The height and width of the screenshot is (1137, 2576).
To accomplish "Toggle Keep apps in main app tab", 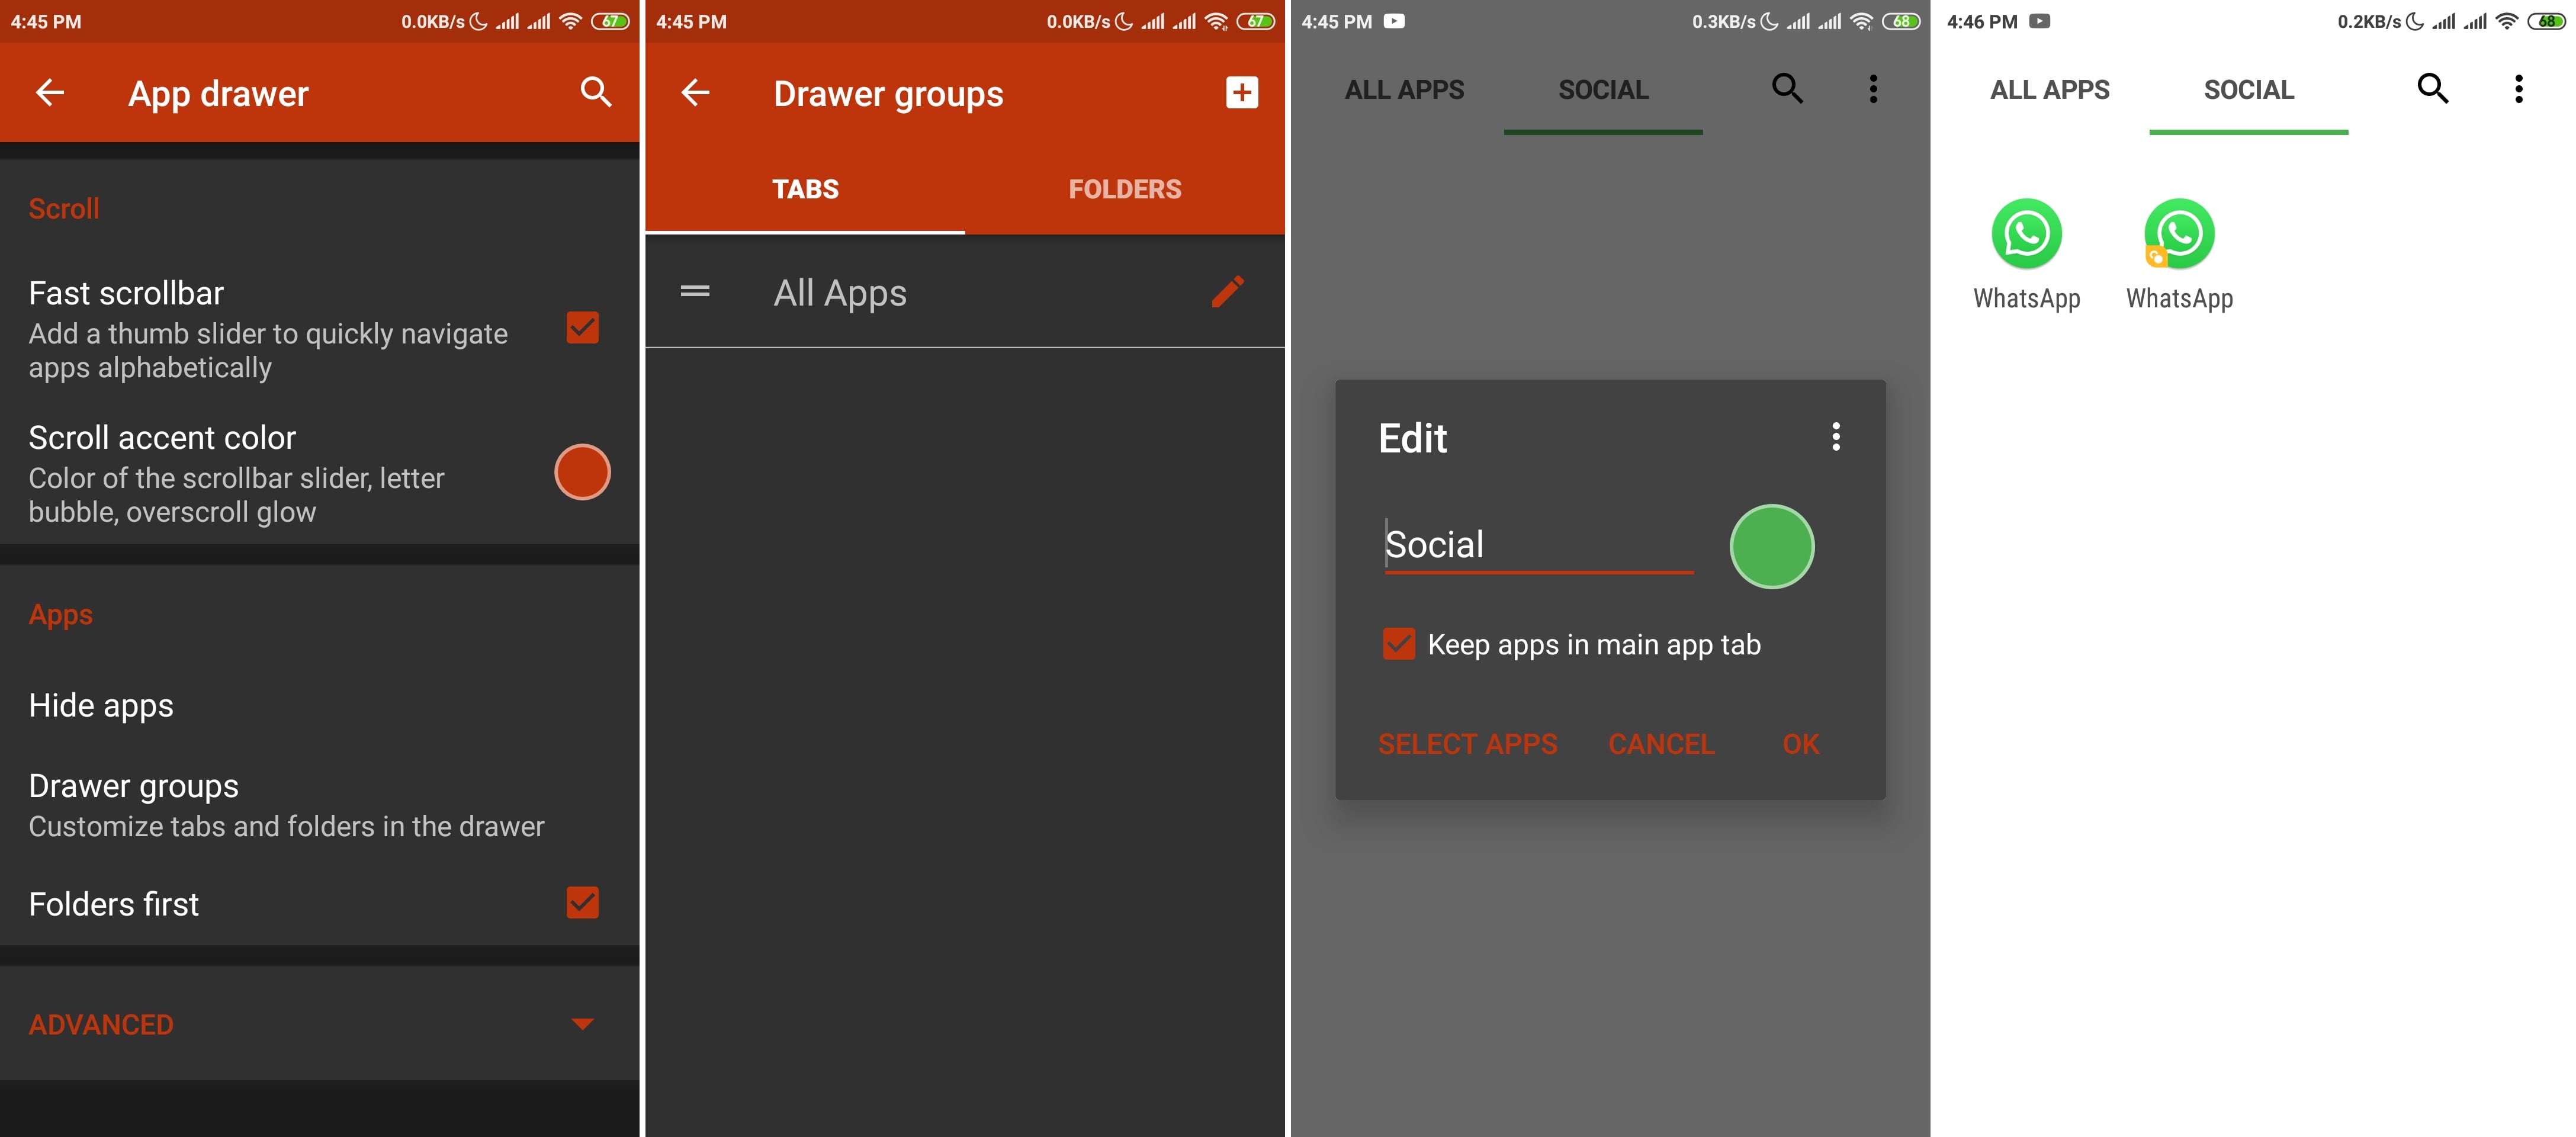I will pyautogui.click(x=1398, y=644).
